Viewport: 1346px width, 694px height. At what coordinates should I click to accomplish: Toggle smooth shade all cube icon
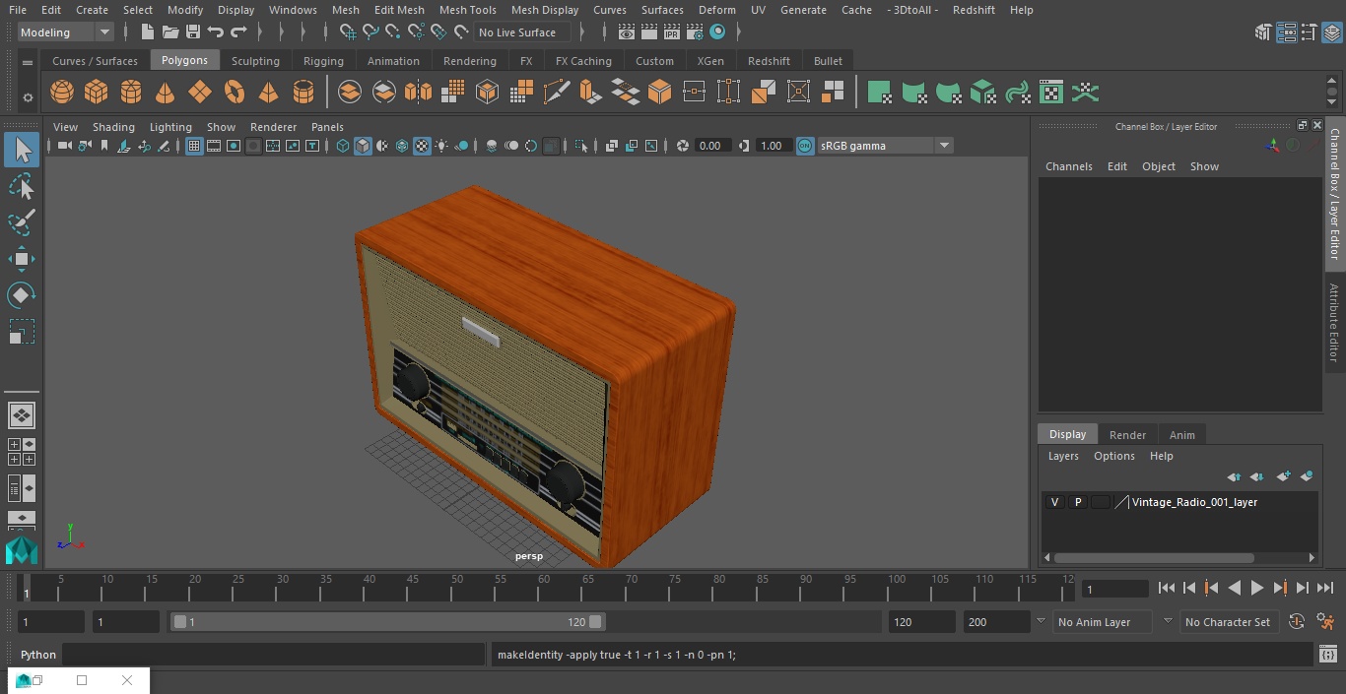tap(363, 146)
